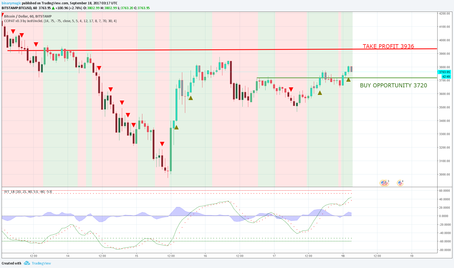Click the date label 18 on time axis

click(343, 256)
